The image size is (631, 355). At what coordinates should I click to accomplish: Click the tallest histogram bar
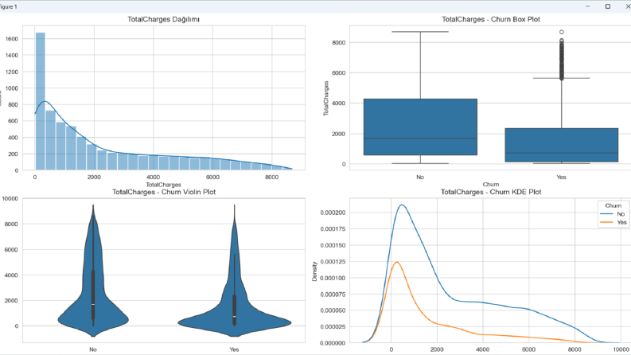[x=41, y=101]
